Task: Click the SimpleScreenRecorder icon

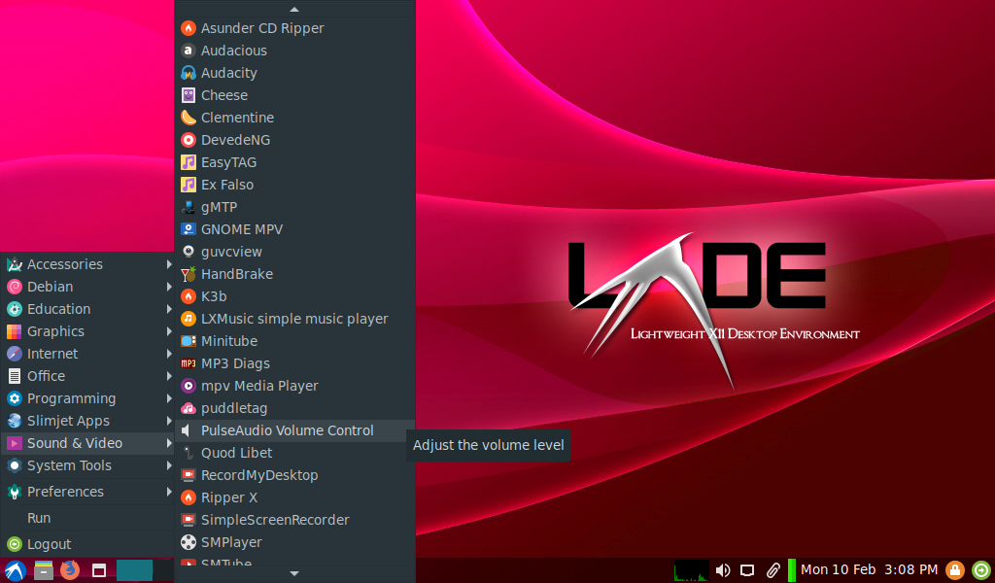Action: (189, 520)
